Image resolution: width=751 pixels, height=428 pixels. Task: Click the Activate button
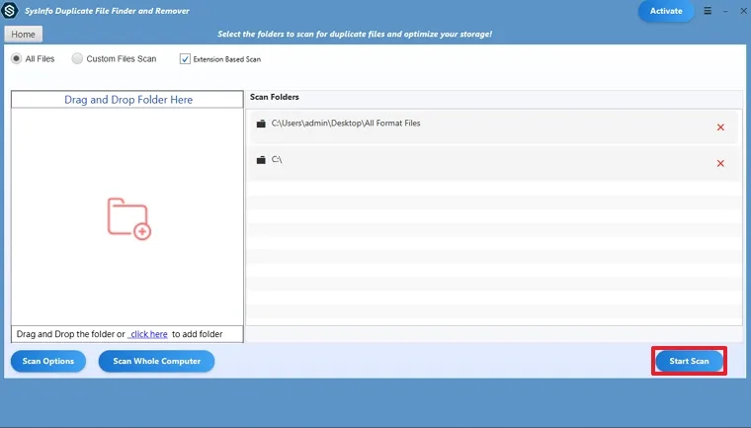click(666, 11)
